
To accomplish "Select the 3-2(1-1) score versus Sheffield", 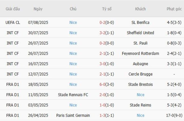I will click(x=107, y=33).
